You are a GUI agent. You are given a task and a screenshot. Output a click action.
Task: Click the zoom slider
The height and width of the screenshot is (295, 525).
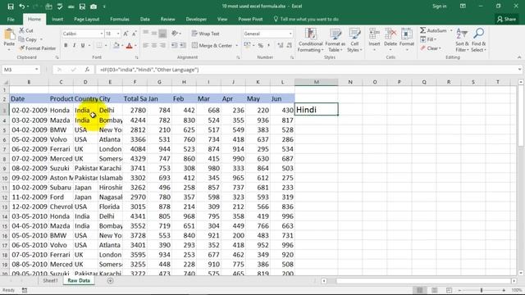tap(482, 290)
